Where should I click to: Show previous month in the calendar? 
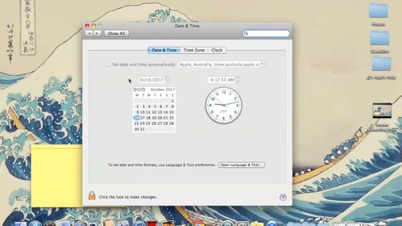(135, 89)
